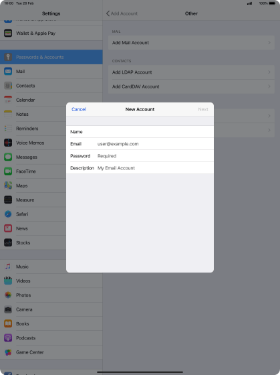Tap the Podcasts icon
This screenshot has width=280, height=375.
8,338
